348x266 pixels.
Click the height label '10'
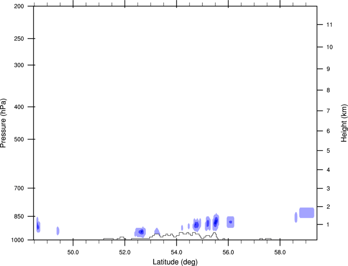tap(329, 47)
